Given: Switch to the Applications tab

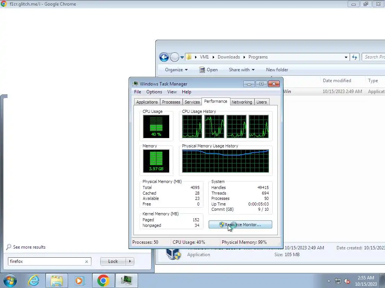Looking at the screenshot, I should (x=147, y=102).
